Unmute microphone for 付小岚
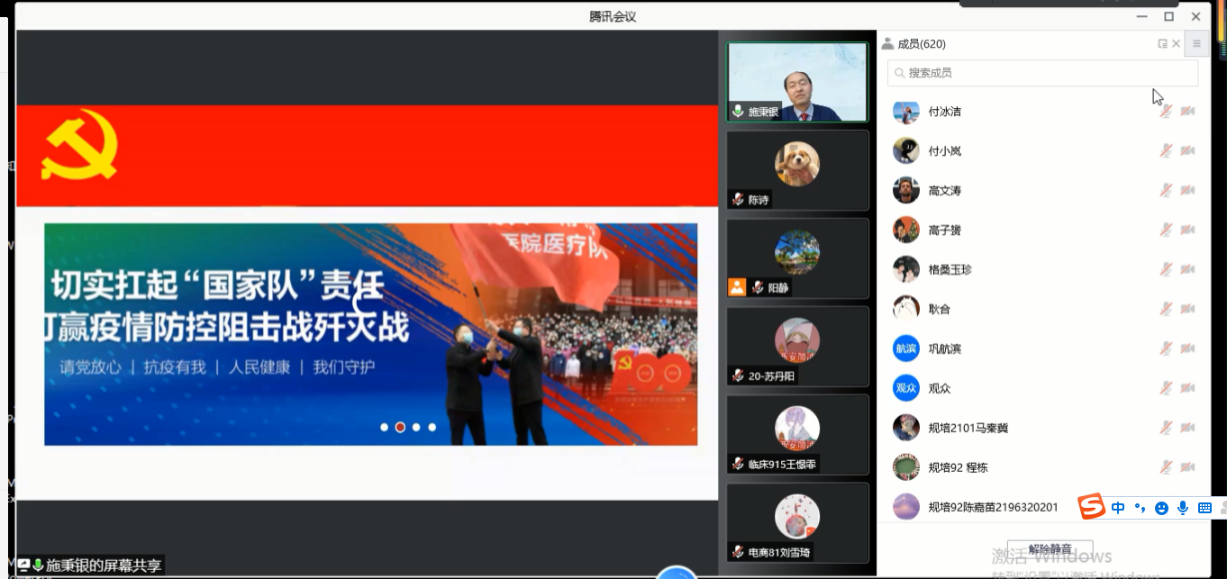The height and width of the screenshot is (579, 1227). 1166,150
